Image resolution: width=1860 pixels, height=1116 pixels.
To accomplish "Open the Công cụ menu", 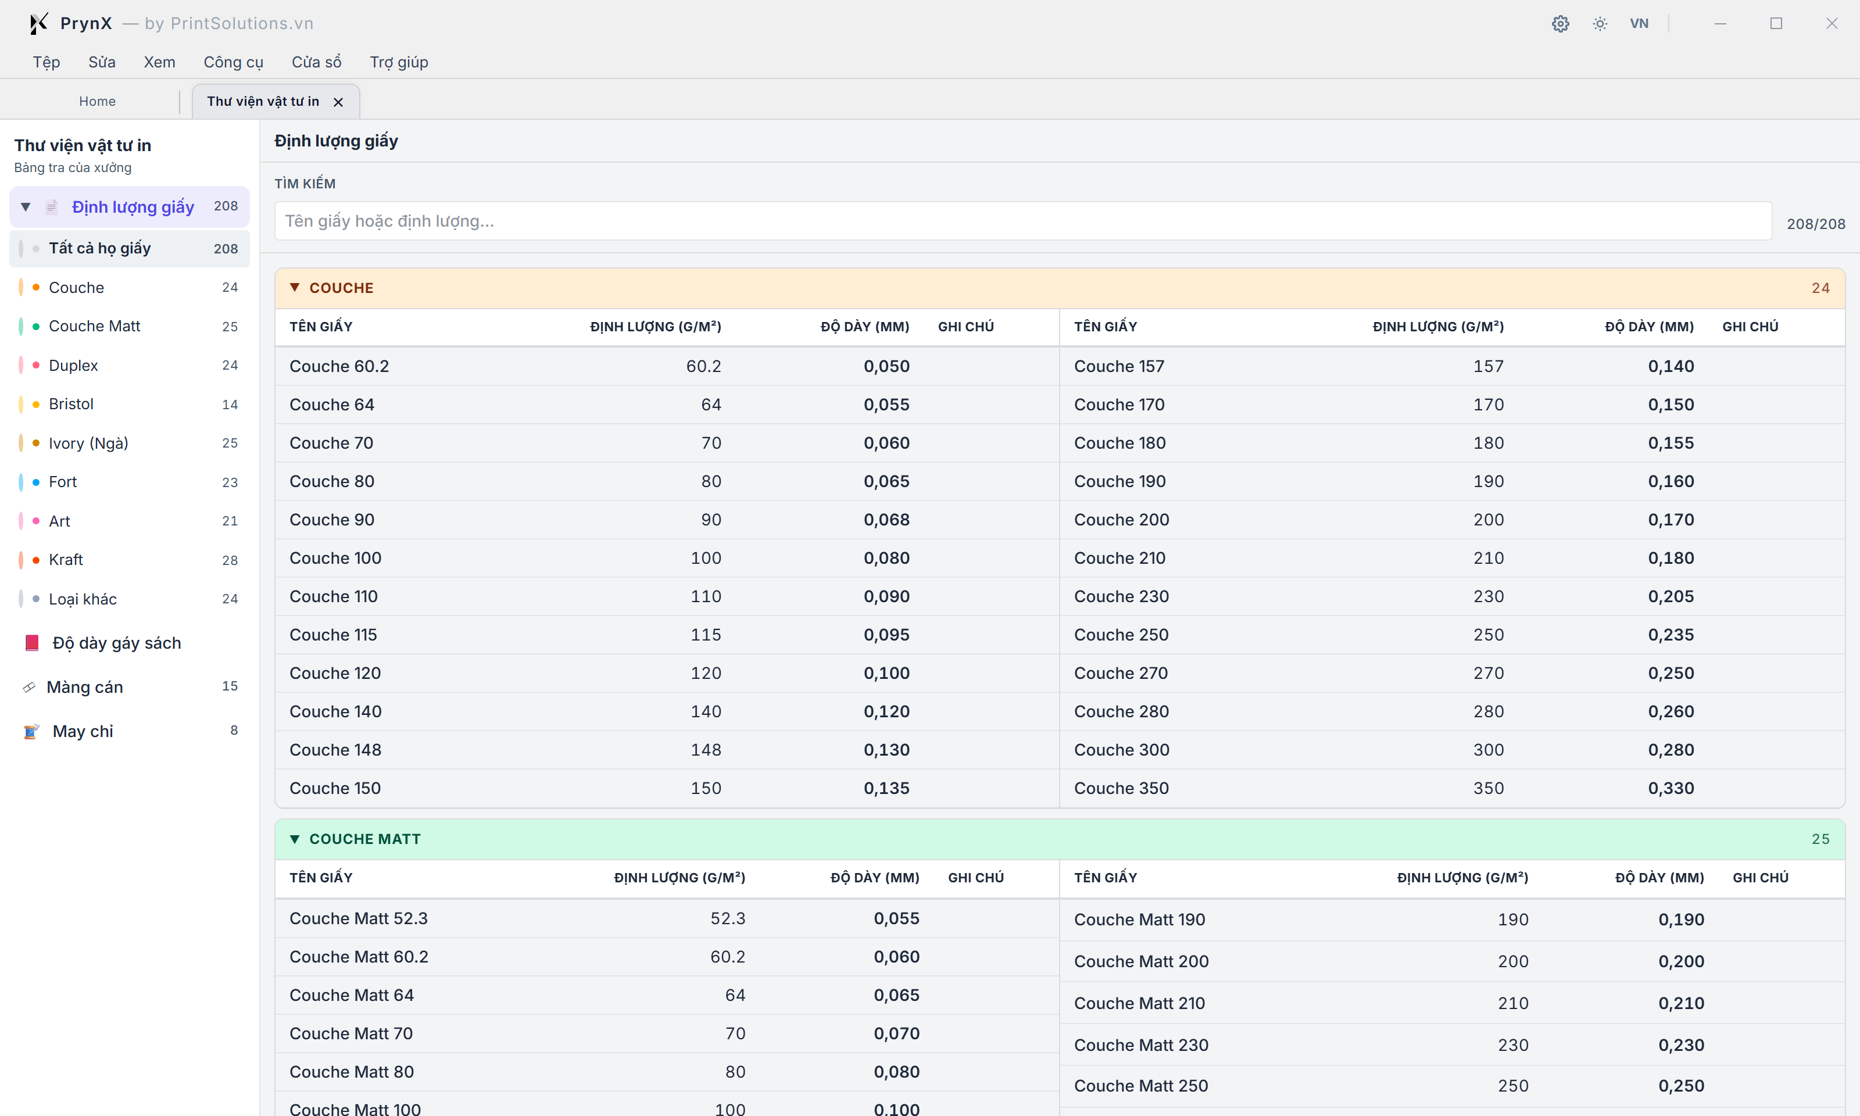I will click(x=233, y=62).
